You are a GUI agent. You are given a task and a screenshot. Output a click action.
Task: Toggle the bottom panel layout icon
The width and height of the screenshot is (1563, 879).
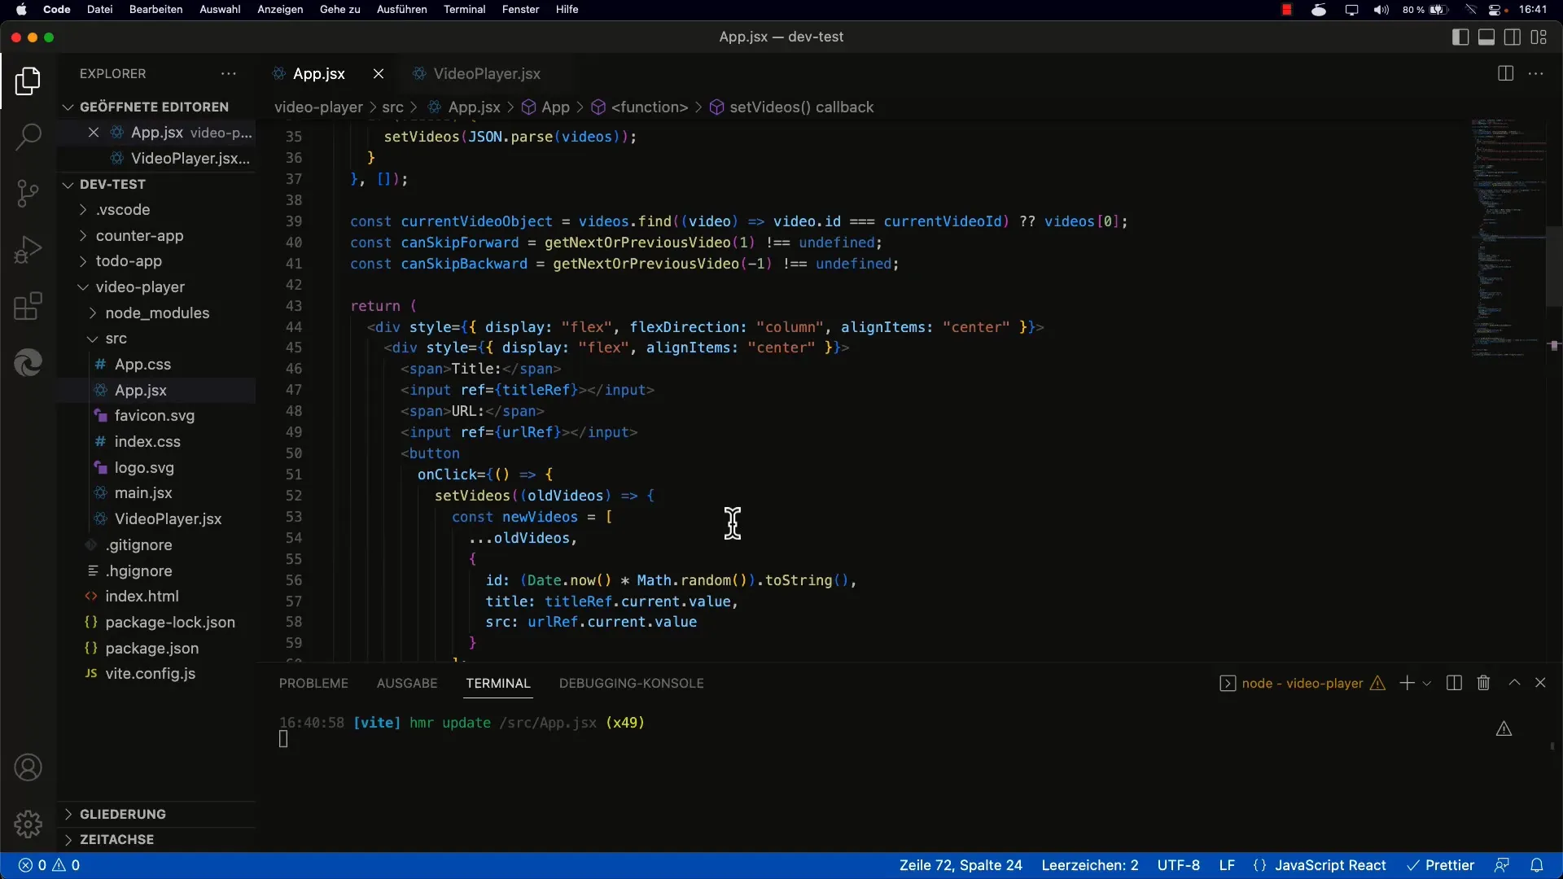pyautogui.click(x=1486, y=37)
